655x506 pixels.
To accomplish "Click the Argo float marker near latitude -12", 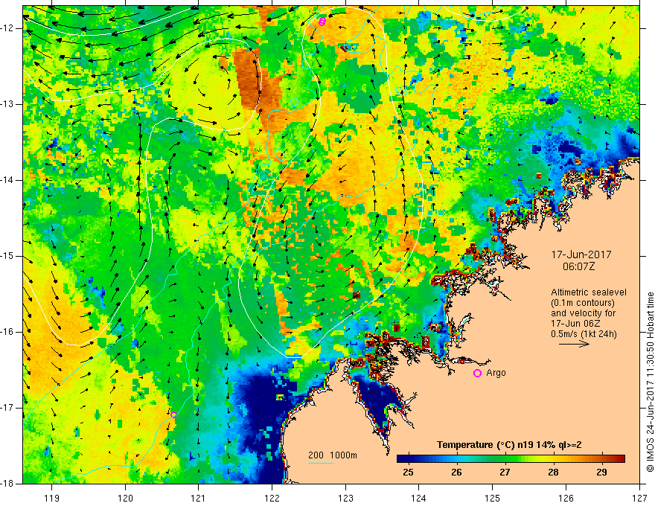I will (x=322, y=22).
